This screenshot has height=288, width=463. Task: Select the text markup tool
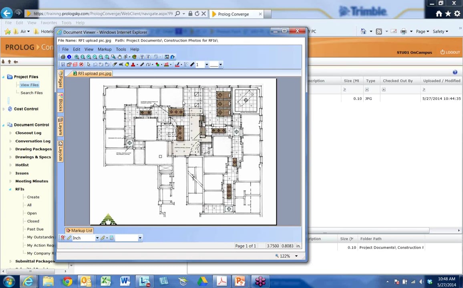(x=121, y=64)
